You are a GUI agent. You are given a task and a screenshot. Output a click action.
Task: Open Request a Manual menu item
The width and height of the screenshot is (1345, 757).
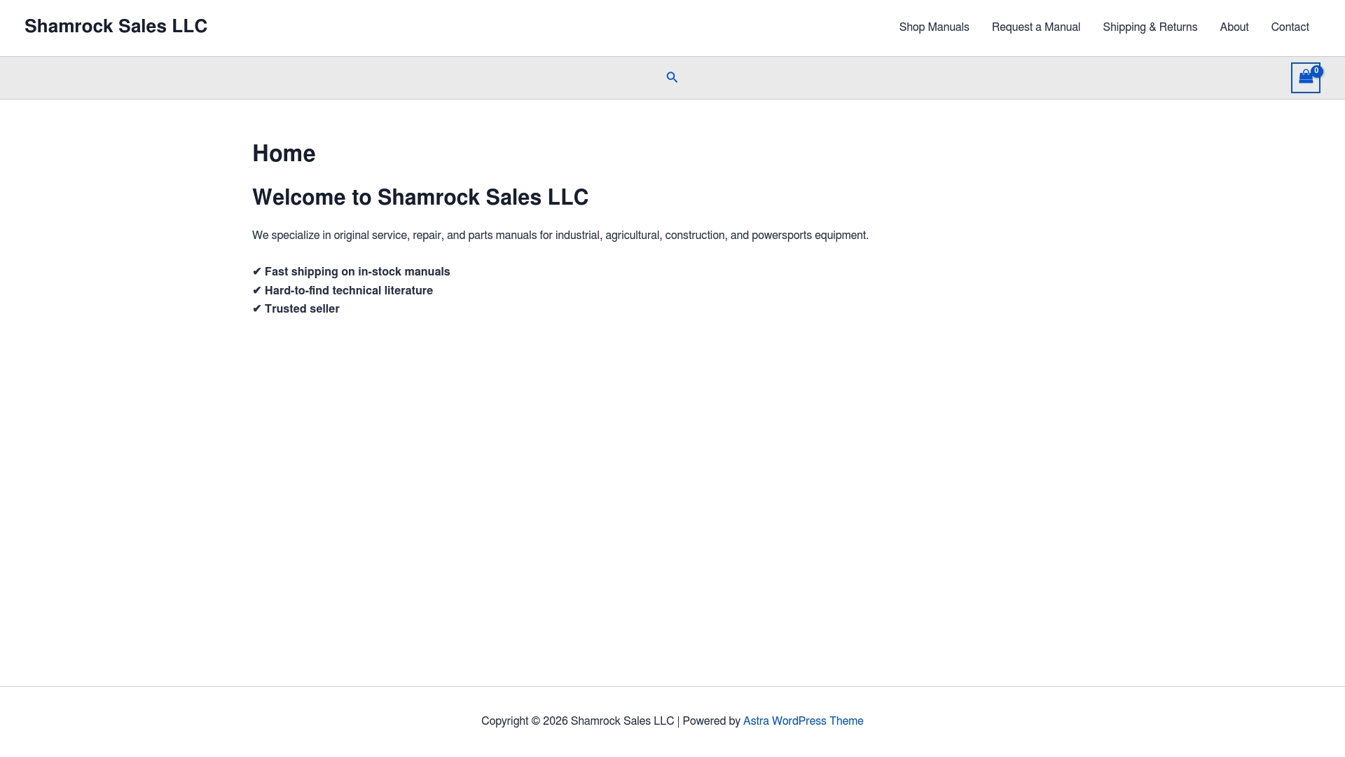coord(1035,27)
